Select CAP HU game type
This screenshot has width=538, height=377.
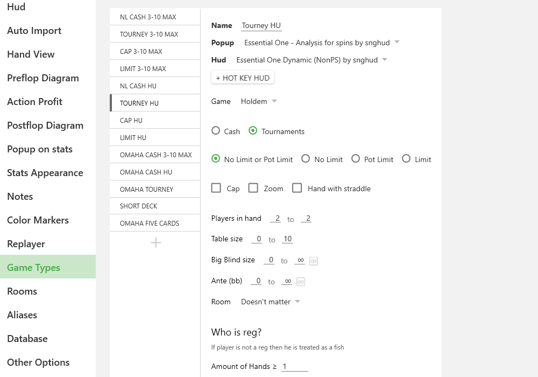coord(155,120)
